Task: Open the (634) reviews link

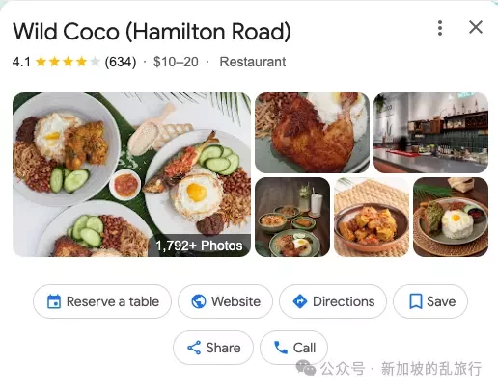Action: (x=121, y=62)
